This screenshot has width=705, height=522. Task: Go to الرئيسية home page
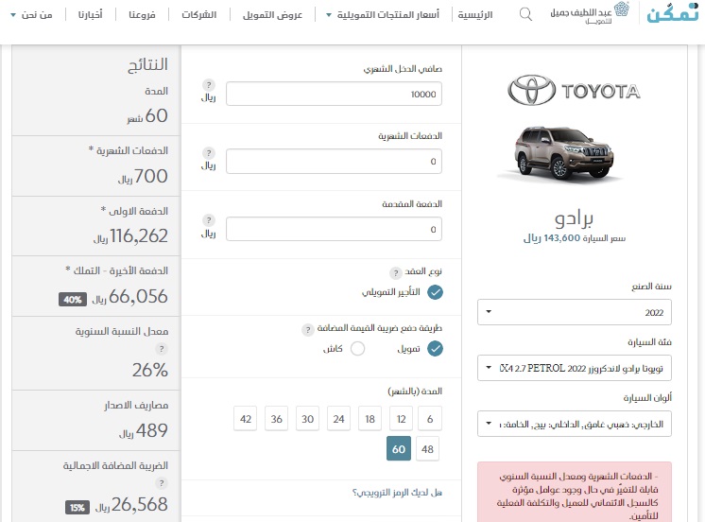pyautogui.click(x=475, y=15)
